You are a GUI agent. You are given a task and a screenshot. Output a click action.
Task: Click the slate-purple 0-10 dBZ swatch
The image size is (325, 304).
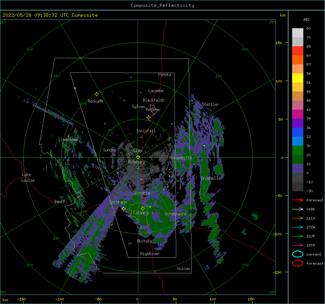298,168
